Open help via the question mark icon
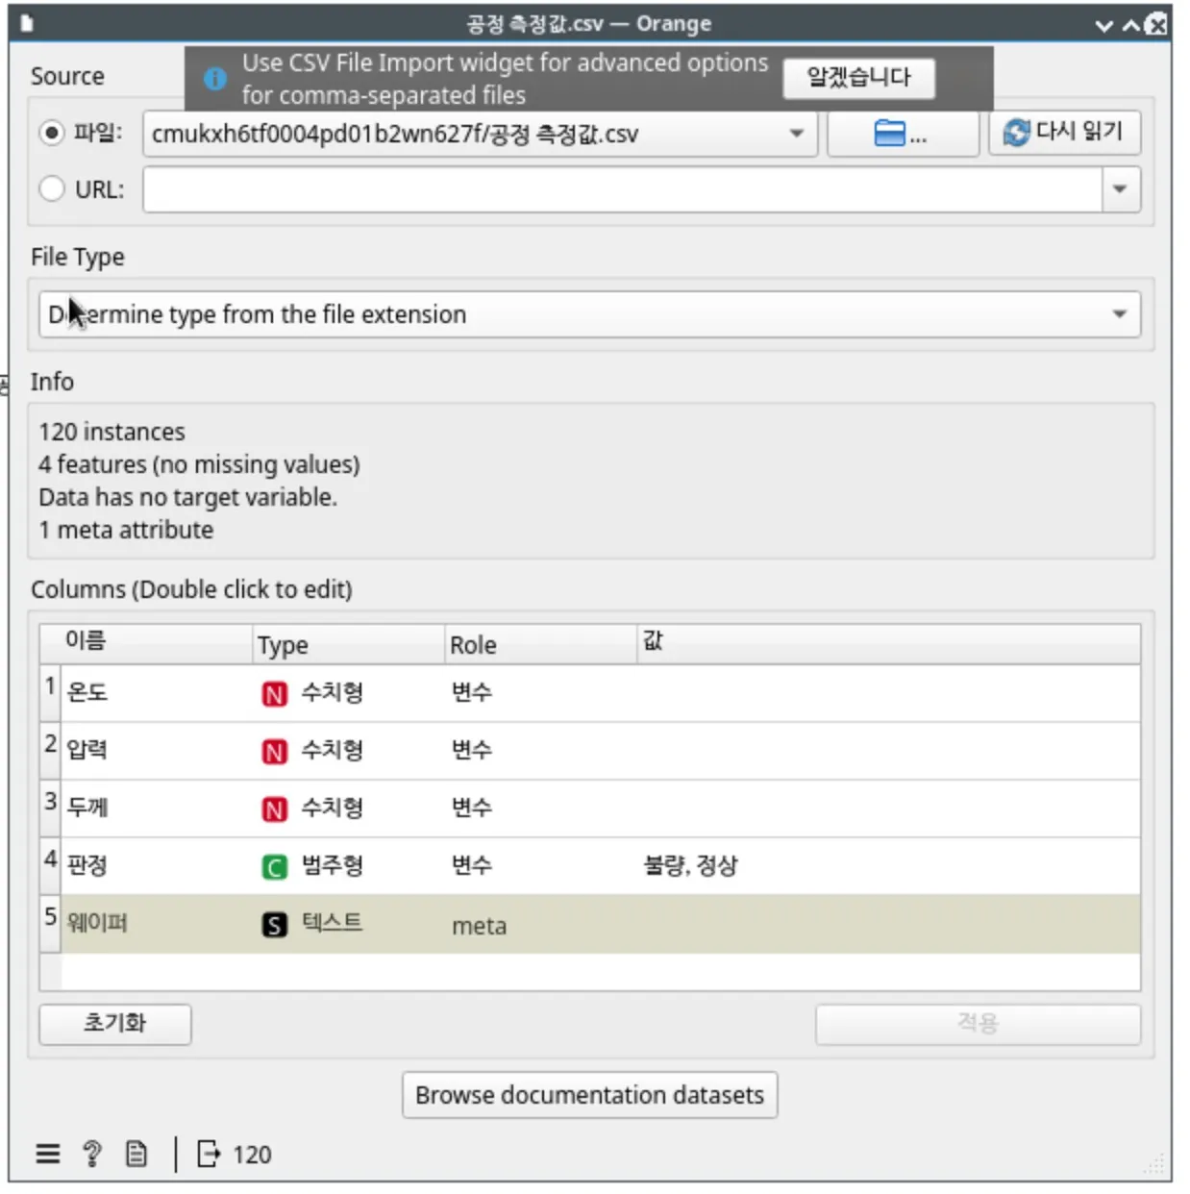Image resolution: width=1190 pixels, height=1194 pixels. 92,1154
